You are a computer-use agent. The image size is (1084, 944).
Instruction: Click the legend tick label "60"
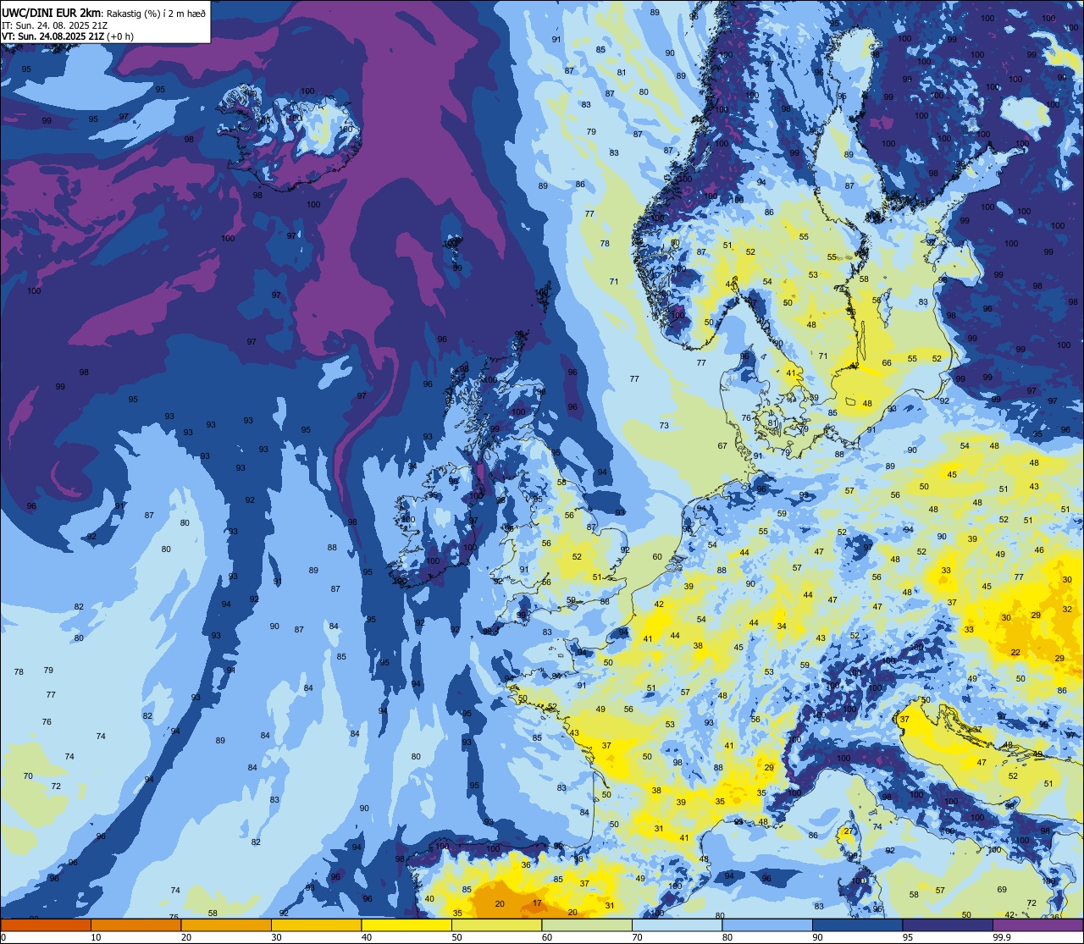[x=547, y=937]
